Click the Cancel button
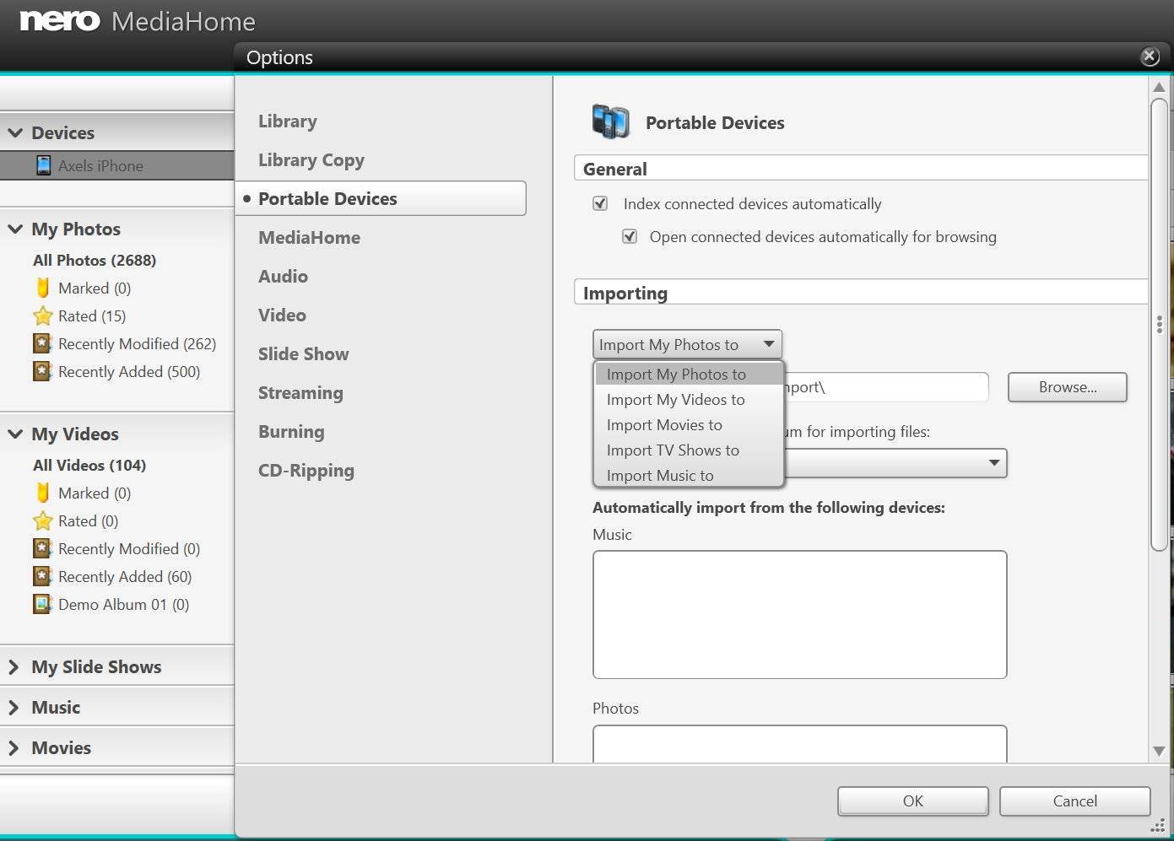Viewport: 1174px width, 841px height. (x=1074, y=801)
